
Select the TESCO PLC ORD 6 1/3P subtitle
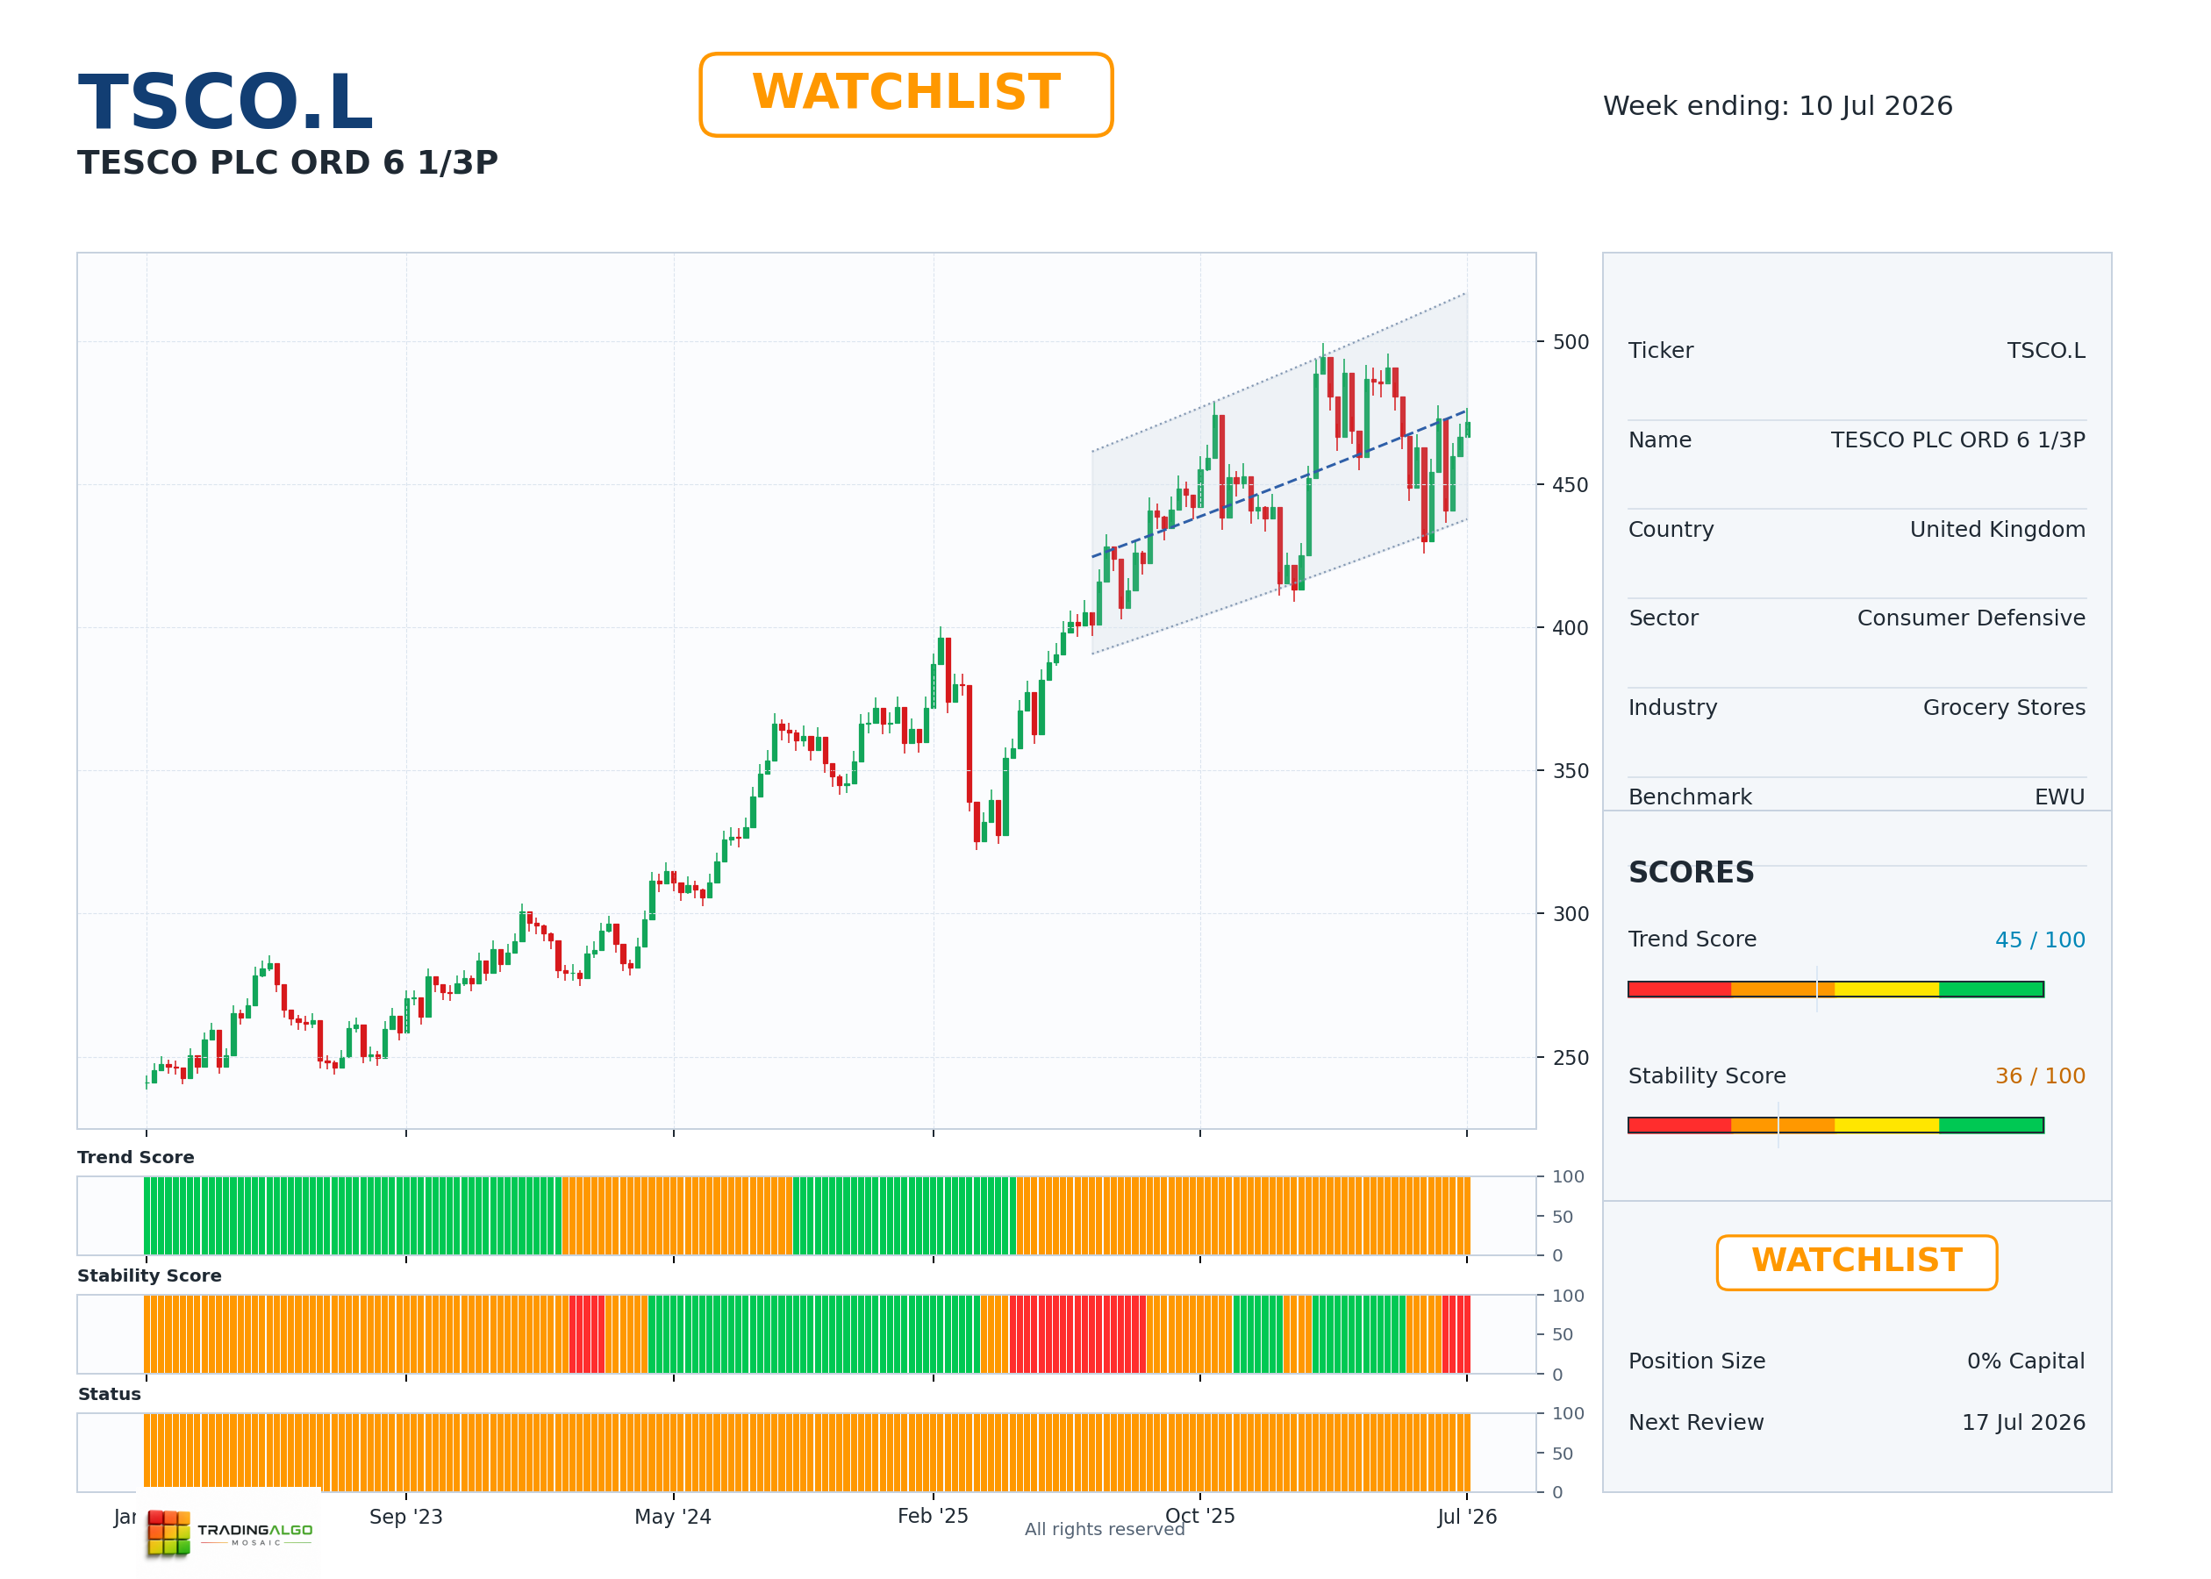[288, 162]
